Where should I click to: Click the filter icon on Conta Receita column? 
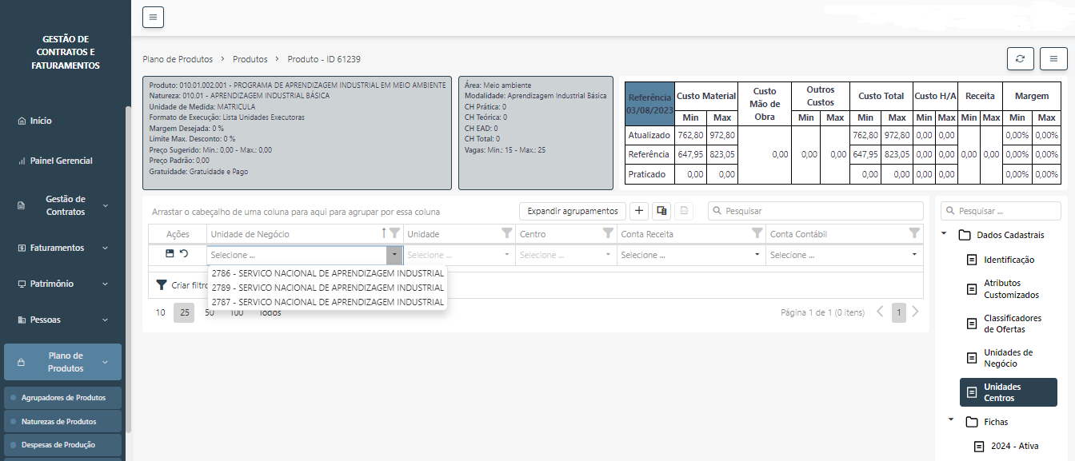coord(757,233)
